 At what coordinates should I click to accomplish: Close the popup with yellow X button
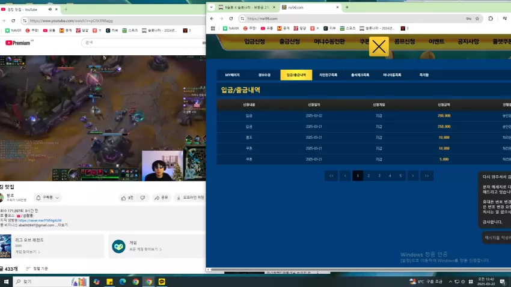click(x=379, y=47)
